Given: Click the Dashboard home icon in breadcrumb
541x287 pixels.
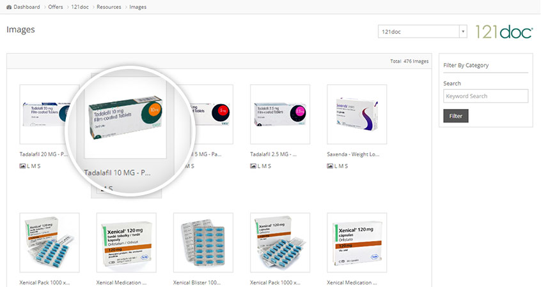Looking at the screenshot, I should pyautogui.click(x=9, y=7).
